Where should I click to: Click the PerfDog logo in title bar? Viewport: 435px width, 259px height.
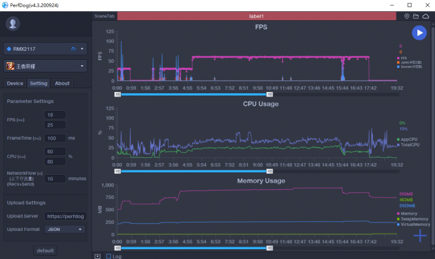[5, 5]
